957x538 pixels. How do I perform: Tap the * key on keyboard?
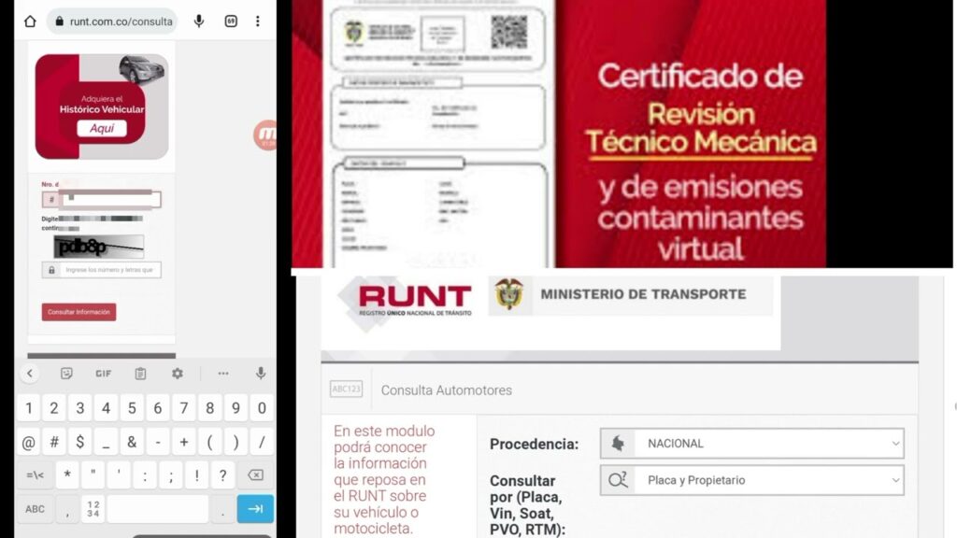pyautogui.click(x=67, y=475)
